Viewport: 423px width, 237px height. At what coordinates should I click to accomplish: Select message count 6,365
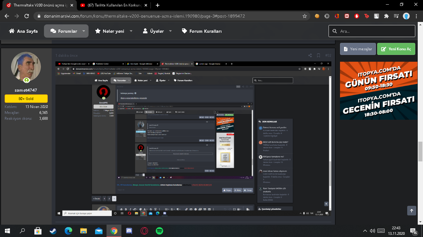(x=43, y=113)
